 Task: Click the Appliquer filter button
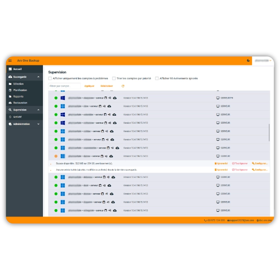(x=89, y=86)
